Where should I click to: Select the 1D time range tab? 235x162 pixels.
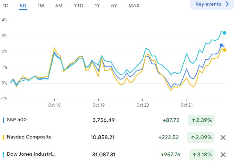point(6,6)
